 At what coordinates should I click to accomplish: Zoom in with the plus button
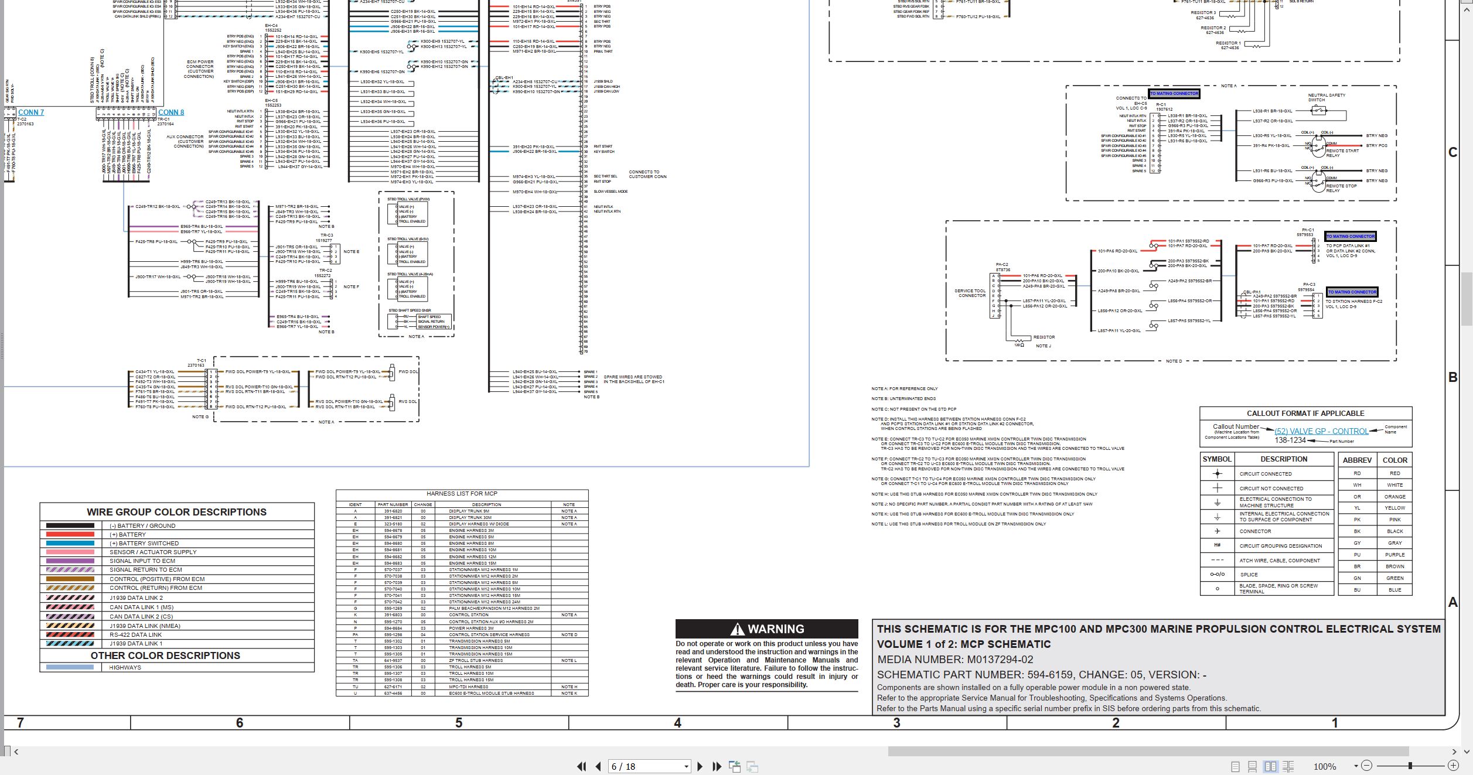[x=1453, y=766]
